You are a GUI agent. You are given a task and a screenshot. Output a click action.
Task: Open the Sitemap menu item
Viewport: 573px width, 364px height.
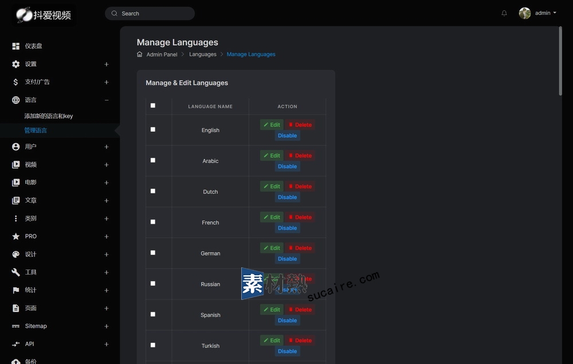36,326
